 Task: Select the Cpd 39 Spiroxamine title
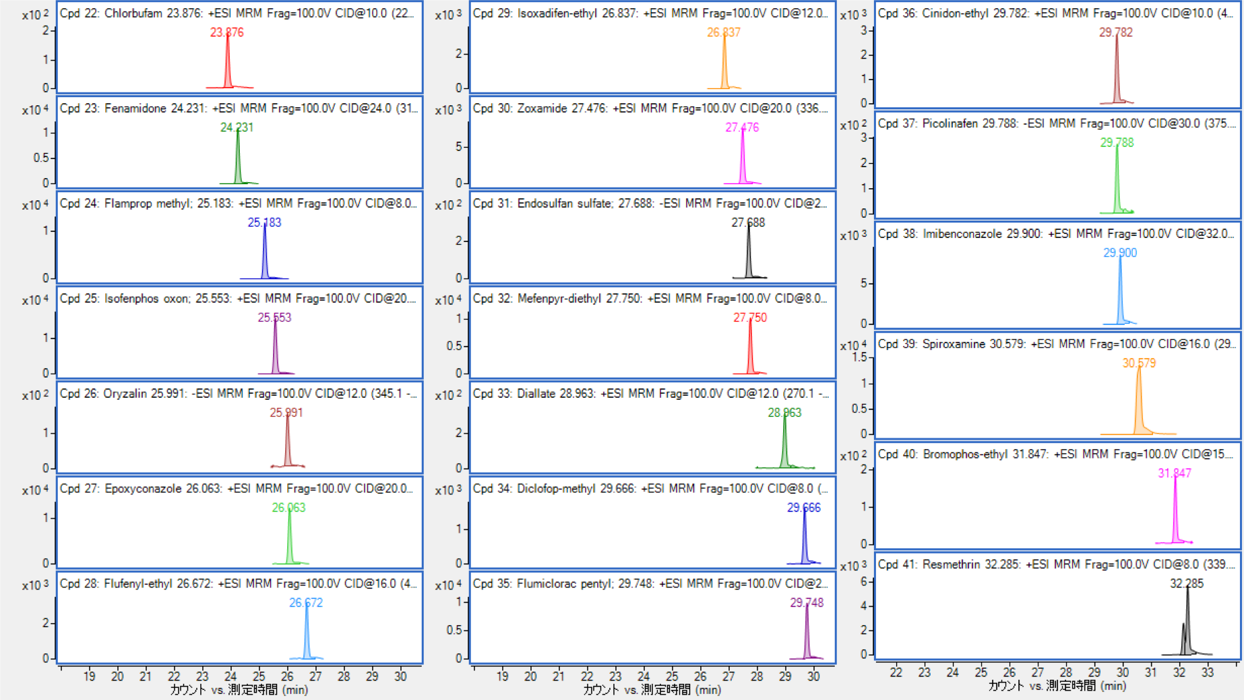[1057, 344]
